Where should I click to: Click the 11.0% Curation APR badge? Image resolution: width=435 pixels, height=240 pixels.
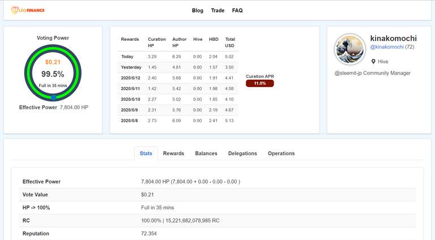[259, 83]
